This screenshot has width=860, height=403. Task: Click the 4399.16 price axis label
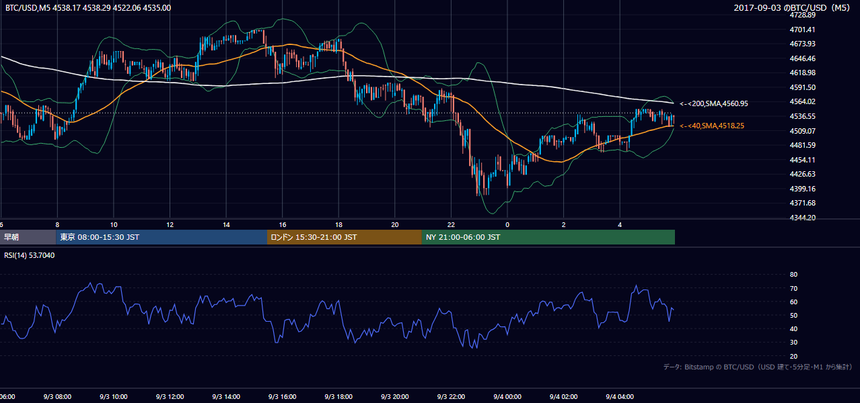pos(803,189)
